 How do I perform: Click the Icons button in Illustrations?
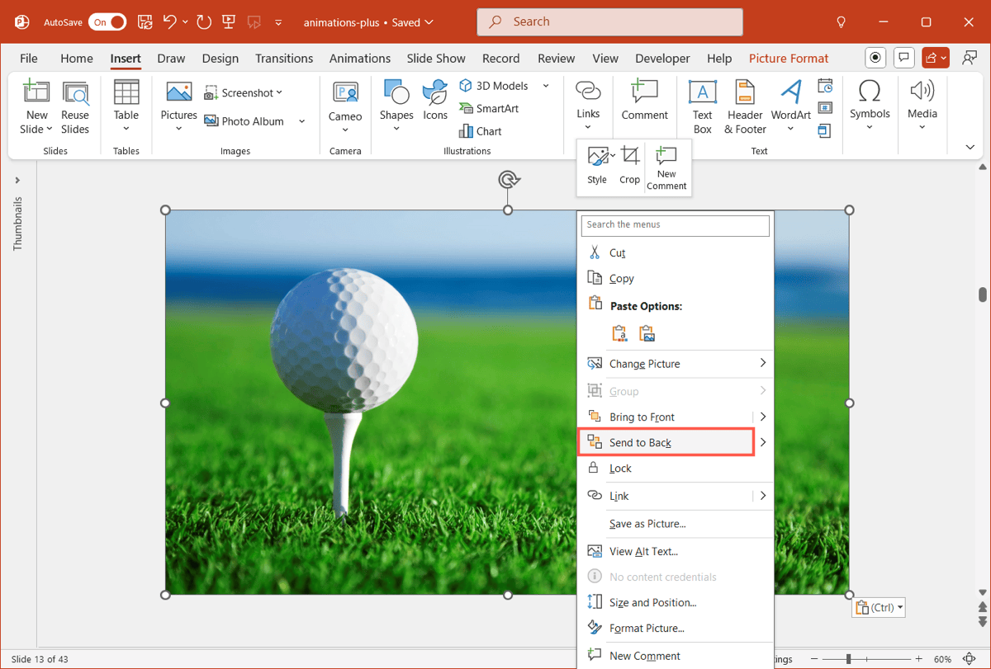pos(435,92)
